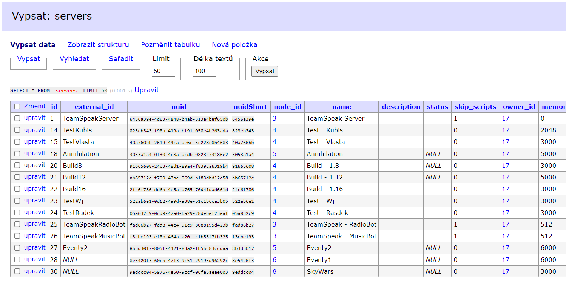Click upravit for TestRadek row
This screenshot has height=282, width=566.
pos(35,212)
